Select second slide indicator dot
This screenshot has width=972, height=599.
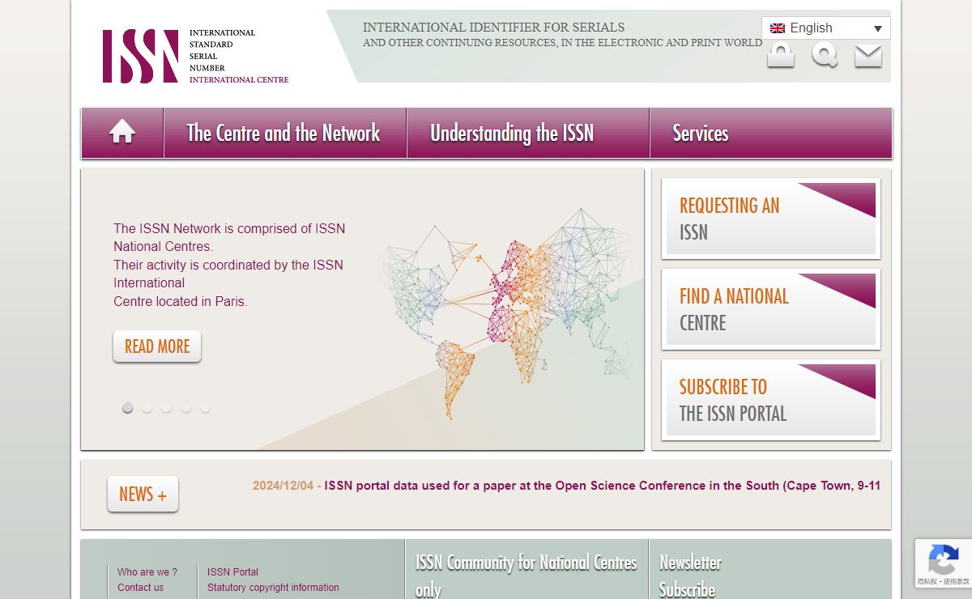tap(147, 408)
